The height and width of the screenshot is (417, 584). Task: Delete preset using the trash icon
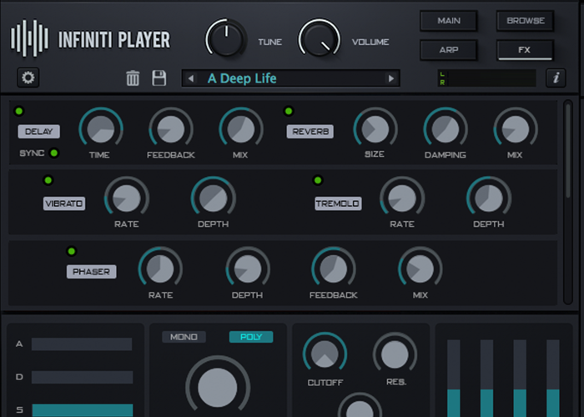pyautogui.click(x=133, y=78)
